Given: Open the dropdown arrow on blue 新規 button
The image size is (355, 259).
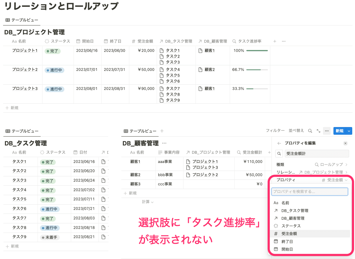Looking at the screenshot, I should tap(348, 130).
